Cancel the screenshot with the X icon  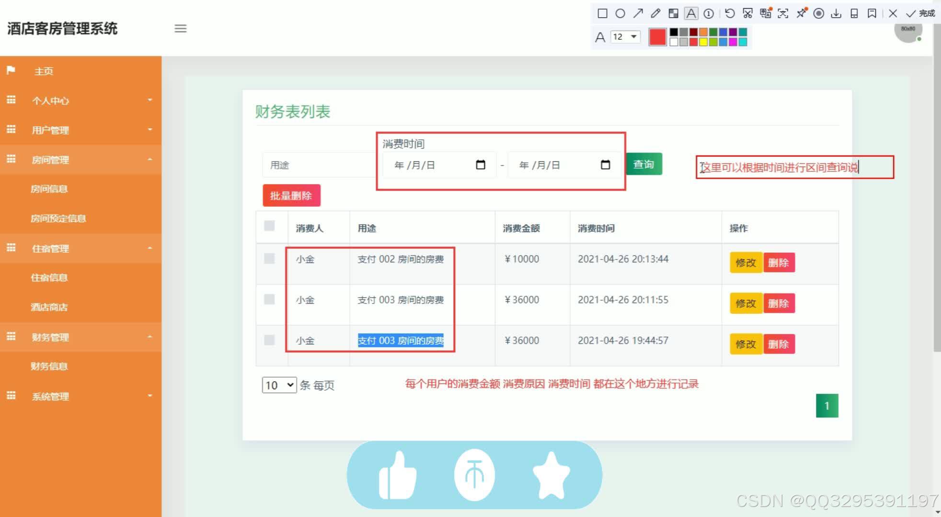(x=893, y=13)
